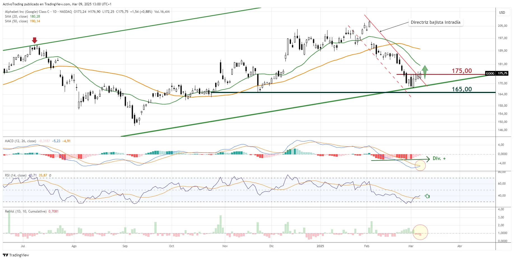
Task: Open the USD currency selector
Action: click(x=502, y=13)
